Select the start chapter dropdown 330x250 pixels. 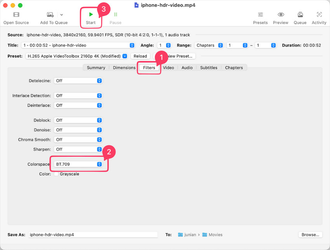click(237, 45)
